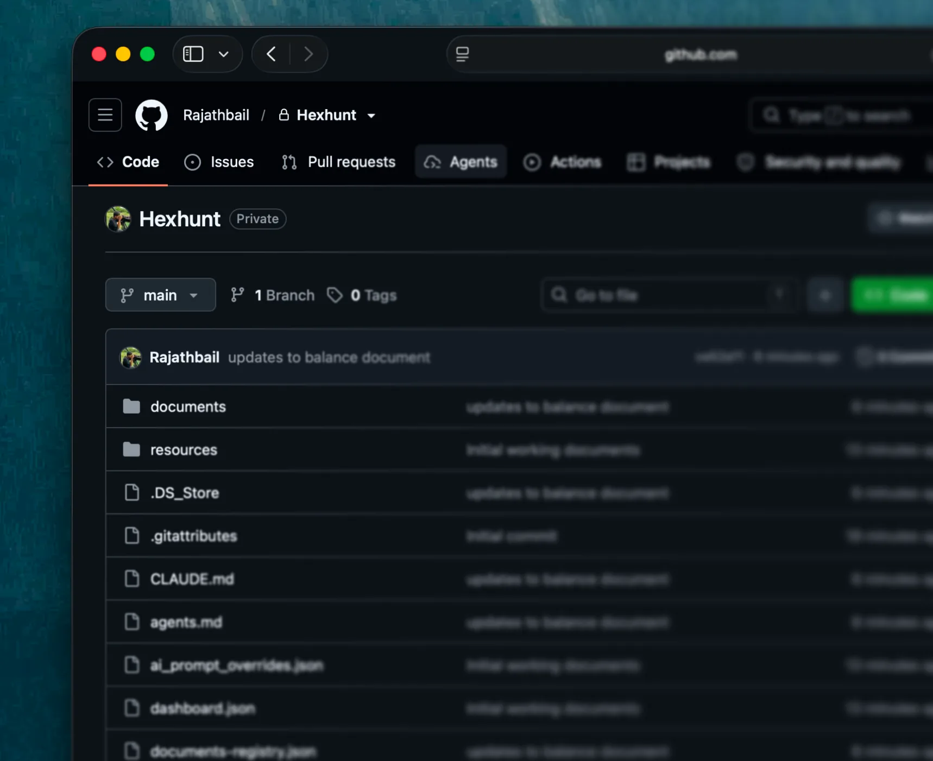Open latest commit 'updates to balance document'
This screenshot has height=761, width=933.
(329, 357)
